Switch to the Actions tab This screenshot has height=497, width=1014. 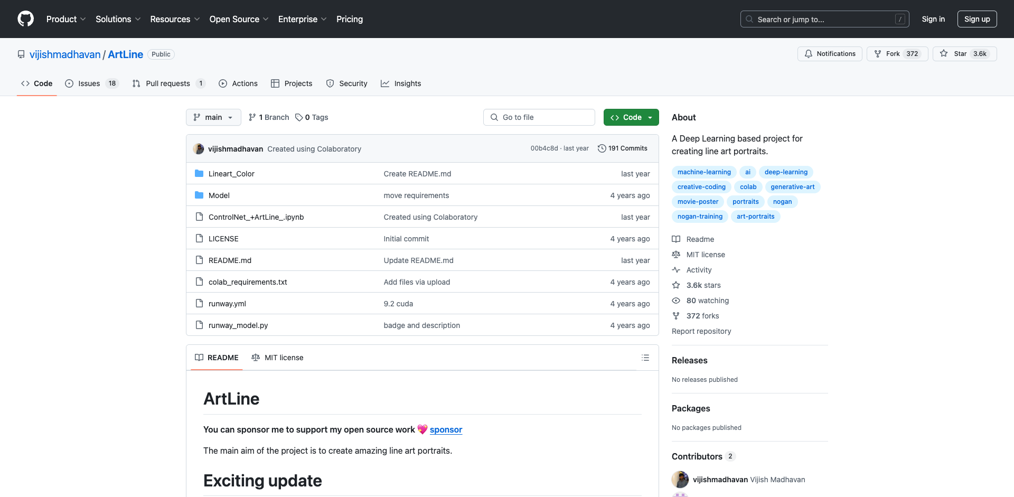coord(238,83)
